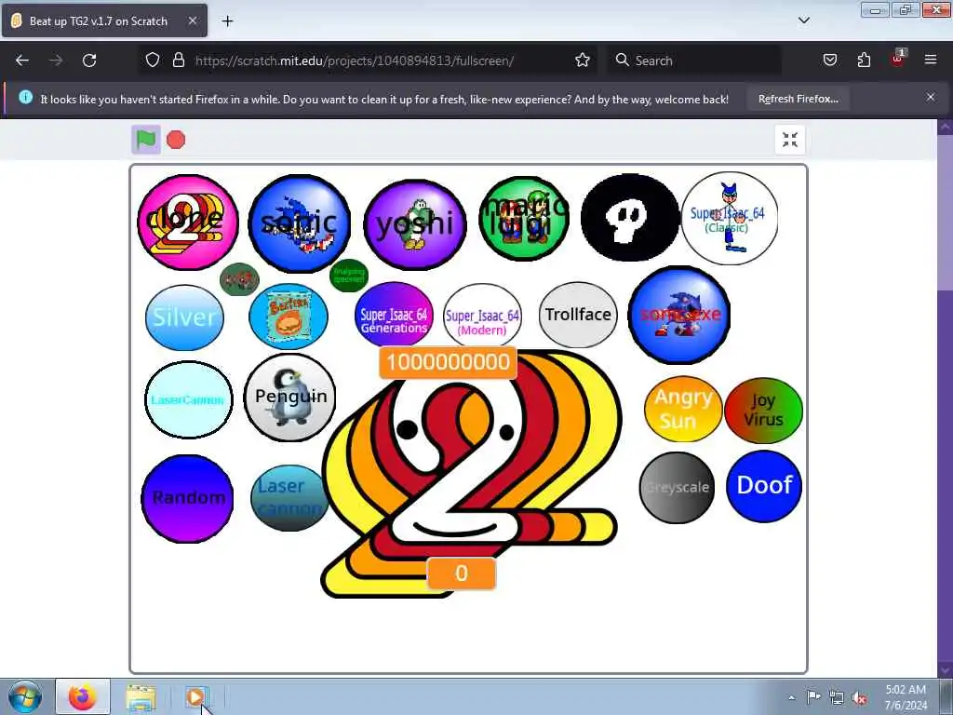Viewport: 953px width, 715px height.
Task: Reload the current Scratch page
Action: 89,61
